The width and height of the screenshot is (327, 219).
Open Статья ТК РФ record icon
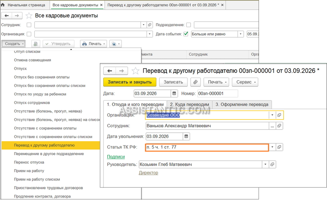[x=279, y=147]
